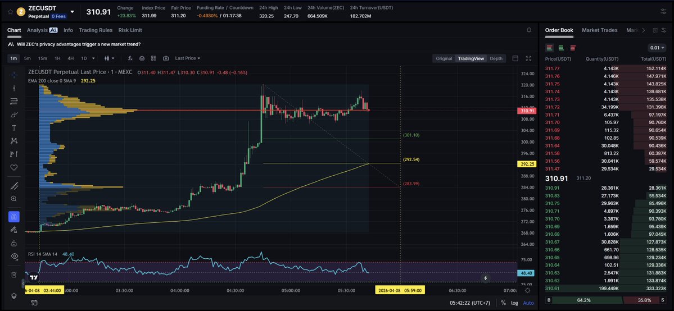Open the Fibonacci retracement tools
The height and width of the screenshot is (311, 674).
13,102
